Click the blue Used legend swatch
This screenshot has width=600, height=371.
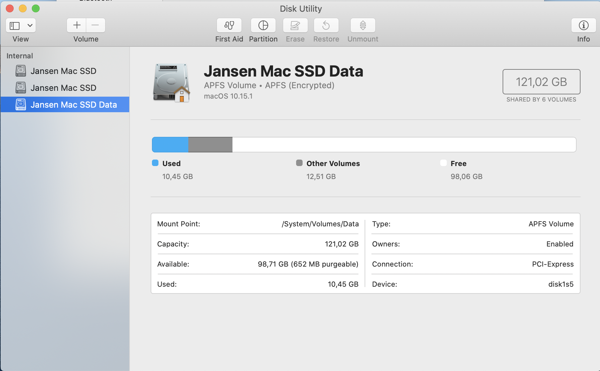155,163
